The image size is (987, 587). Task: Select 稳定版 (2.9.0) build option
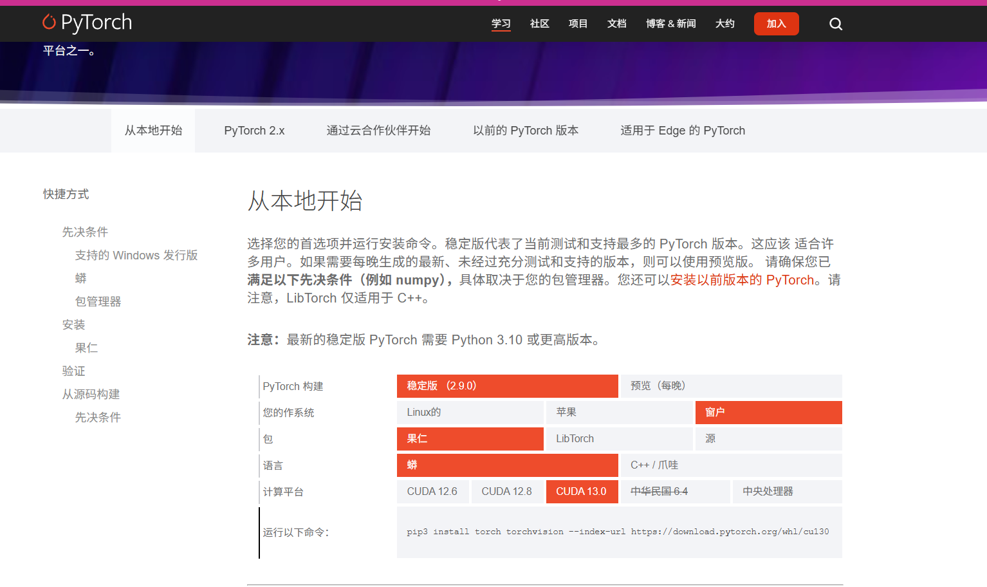508,386
